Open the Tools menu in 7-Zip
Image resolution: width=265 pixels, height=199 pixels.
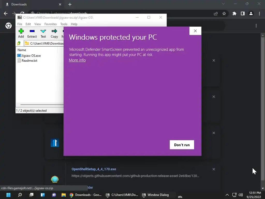click(x=64, y=24)
